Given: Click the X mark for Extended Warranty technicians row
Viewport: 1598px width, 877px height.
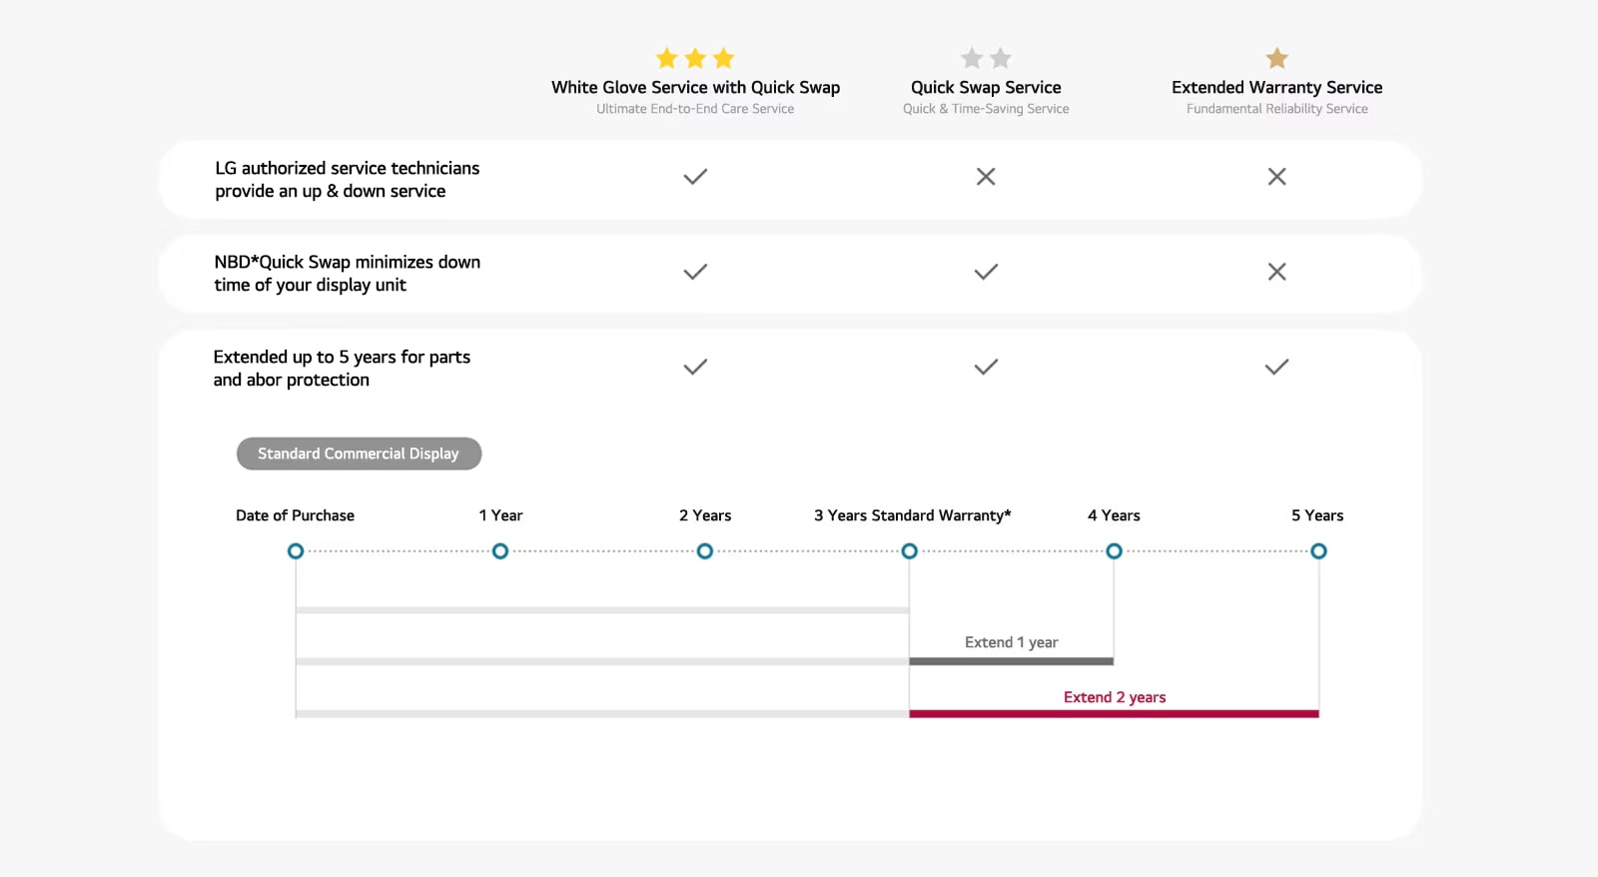Looking at the screenshot, I should click(x=1276, y=177).
